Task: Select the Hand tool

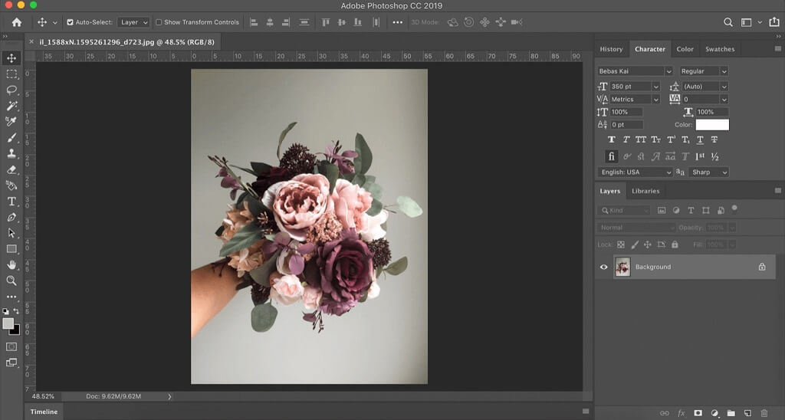Action: tap(11, 265)
